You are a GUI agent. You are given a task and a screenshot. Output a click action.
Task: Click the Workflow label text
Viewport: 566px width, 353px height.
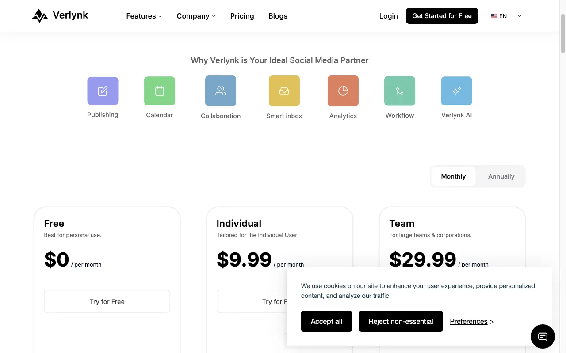tap(400, 116)
